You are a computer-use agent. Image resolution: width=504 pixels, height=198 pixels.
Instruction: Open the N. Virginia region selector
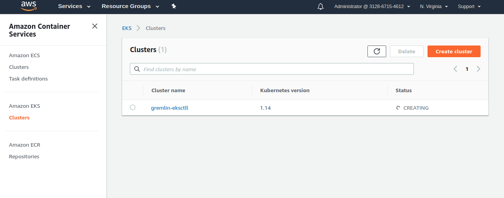[434, 7]
